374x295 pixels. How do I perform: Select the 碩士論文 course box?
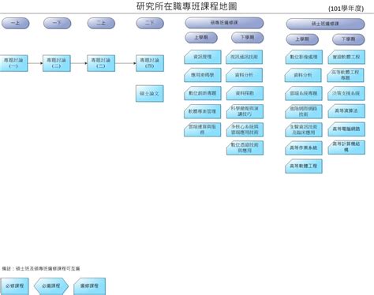pos(150,93)
